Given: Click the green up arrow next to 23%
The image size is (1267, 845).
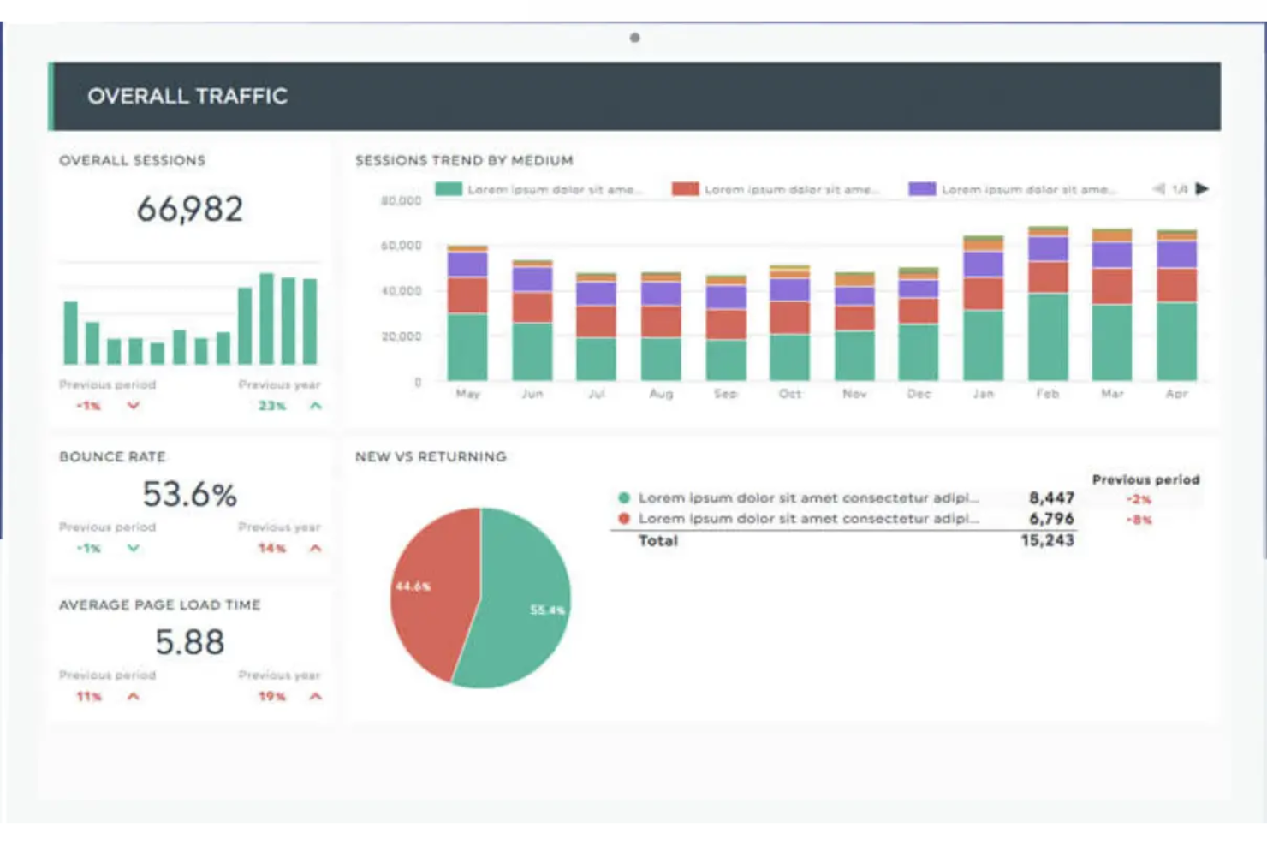Looking at the screenshot, I should tap(315, 406).
